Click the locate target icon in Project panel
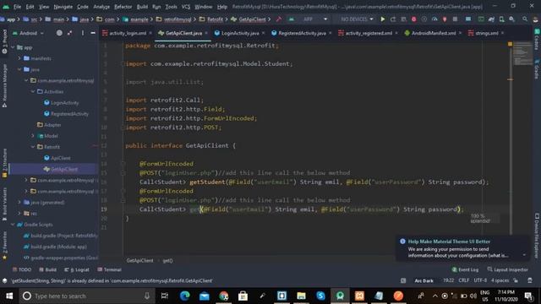Screen dimensions: 541x304 59,33
